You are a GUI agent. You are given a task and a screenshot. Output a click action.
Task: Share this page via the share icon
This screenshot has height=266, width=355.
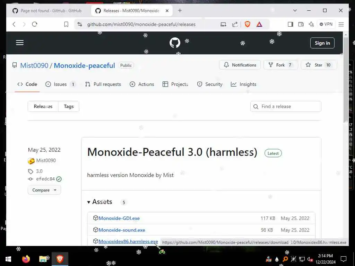pos(235,24)
